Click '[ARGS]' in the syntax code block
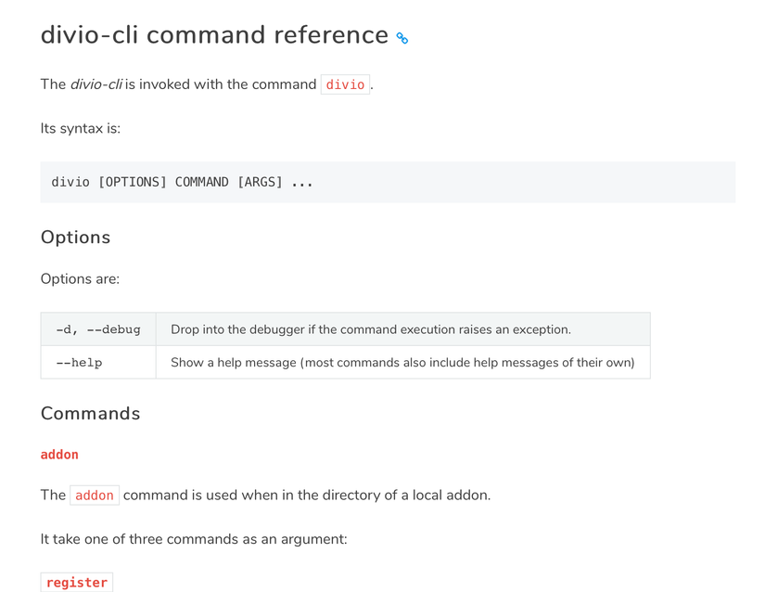Image resolution: width=765 pixels, height=592 pixels. coord(260,182)
